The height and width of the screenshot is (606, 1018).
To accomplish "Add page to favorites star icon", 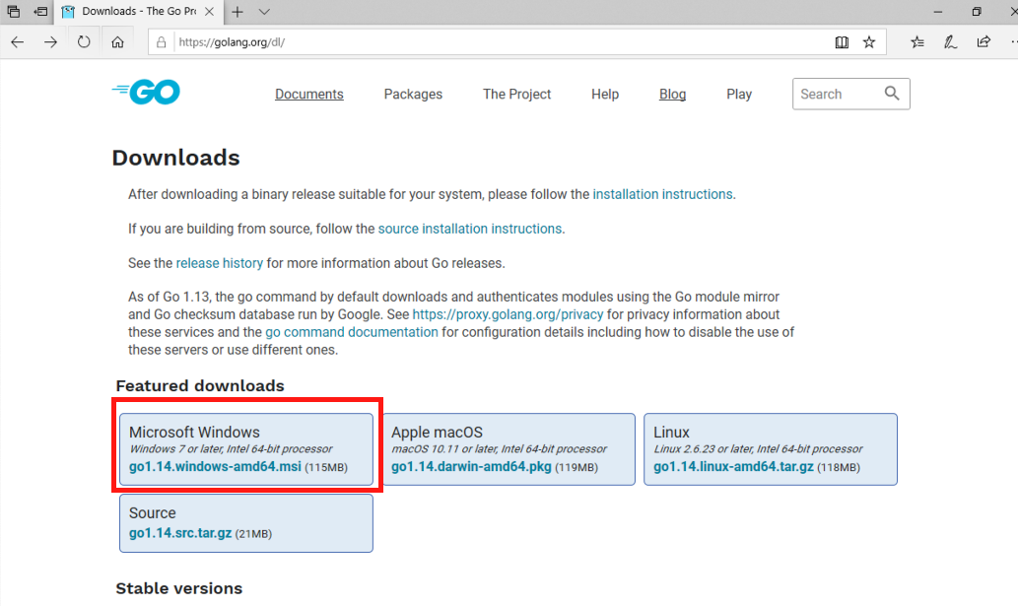I will pyautogui.click(x=869, y=42).
